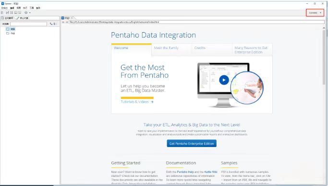Play the video on the monitor image
This screenshot has width=328, height=186.
click(224, 80)
